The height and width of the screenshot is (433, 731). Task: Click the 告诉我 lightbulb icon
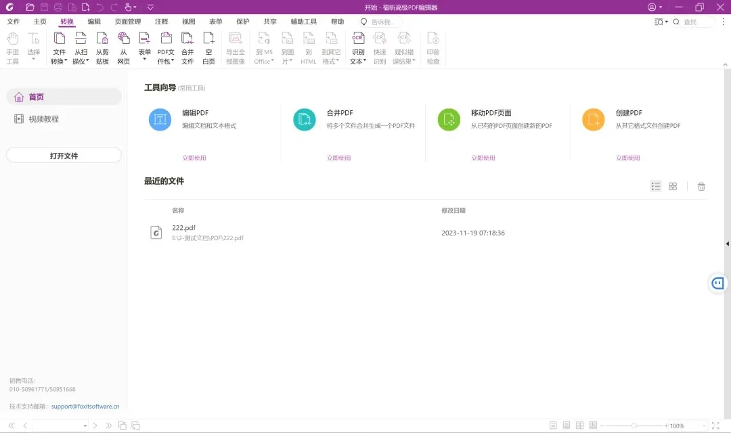(x=363, y=22)
